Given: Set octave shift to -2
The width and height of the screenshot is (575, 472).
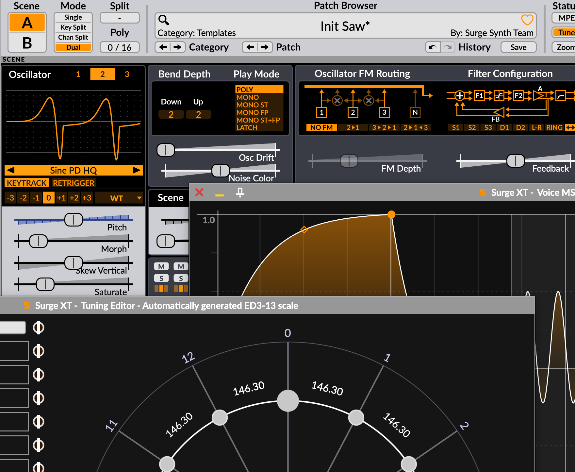Looking at the screenshot, I should [x=23, y=198].
